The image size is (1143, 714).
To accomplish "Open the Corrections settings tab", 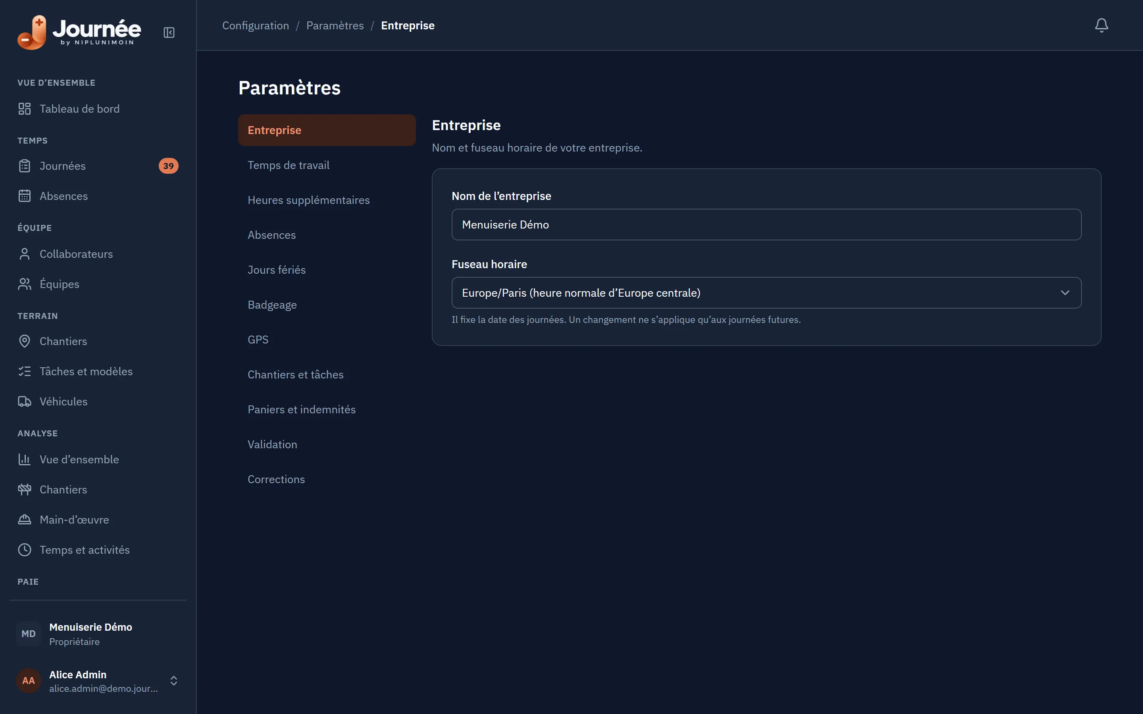I will 327,479.
